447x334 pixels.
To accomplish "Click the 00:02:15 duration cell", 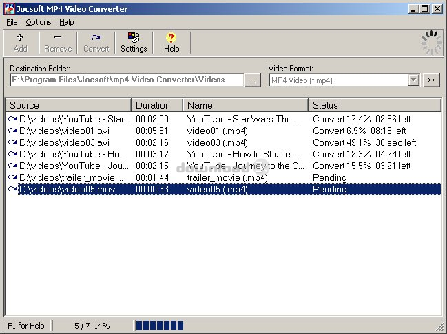I will point(152,166).
